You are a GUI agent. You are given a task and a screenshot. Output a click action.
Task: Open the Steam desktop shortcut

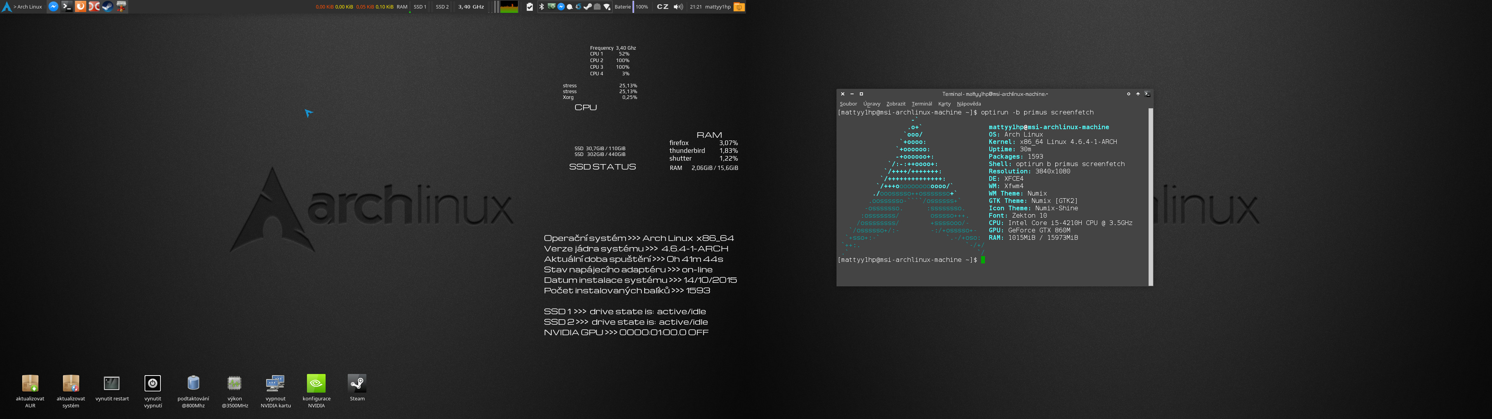(357, 388)
